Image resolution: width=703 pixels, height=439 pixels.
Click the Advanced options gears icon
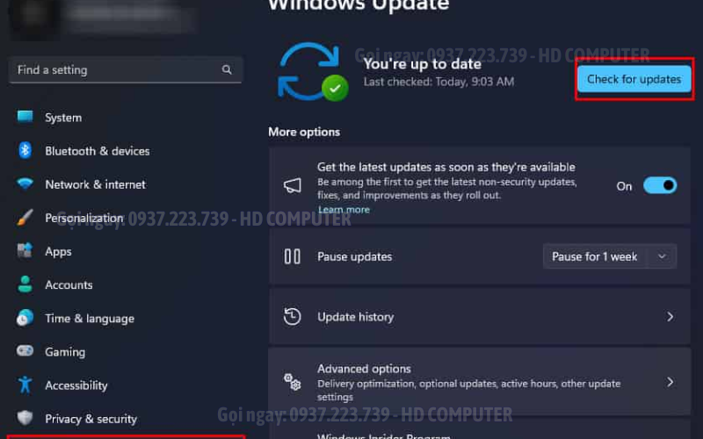pyautogui.click(x=293, y=382)
